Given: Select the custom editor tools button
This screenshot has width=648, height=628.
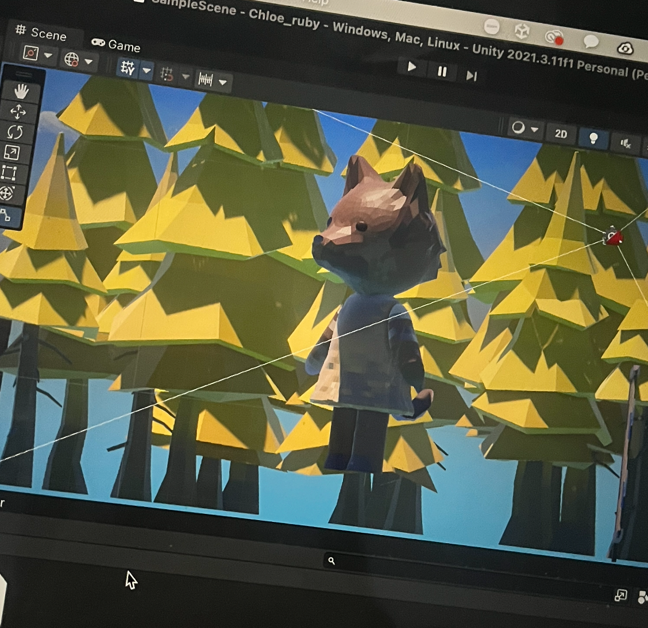Looking at the screenshot, I should coord(5,215).
